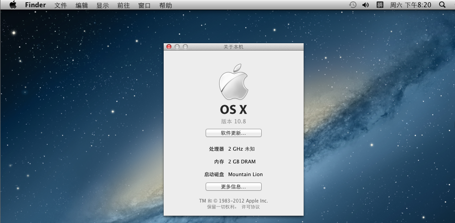This screenshot has width=455, height=223.
Task: Expand the 显示 menu
Action: coord(103,5)
